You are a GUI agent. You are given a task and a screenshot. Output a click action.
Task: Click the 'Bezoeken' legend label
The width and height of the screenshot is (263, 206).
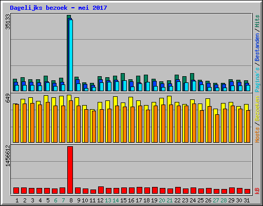pos(257,109)
